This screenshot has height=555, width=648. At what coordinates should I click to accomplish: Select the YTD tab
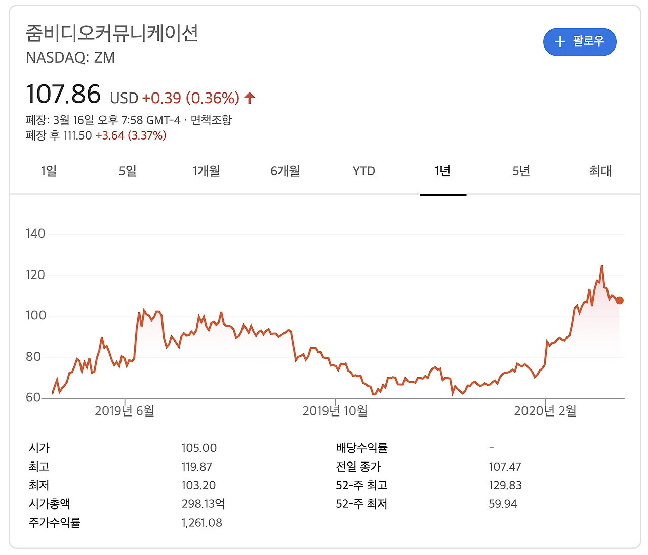click(364, 171)
